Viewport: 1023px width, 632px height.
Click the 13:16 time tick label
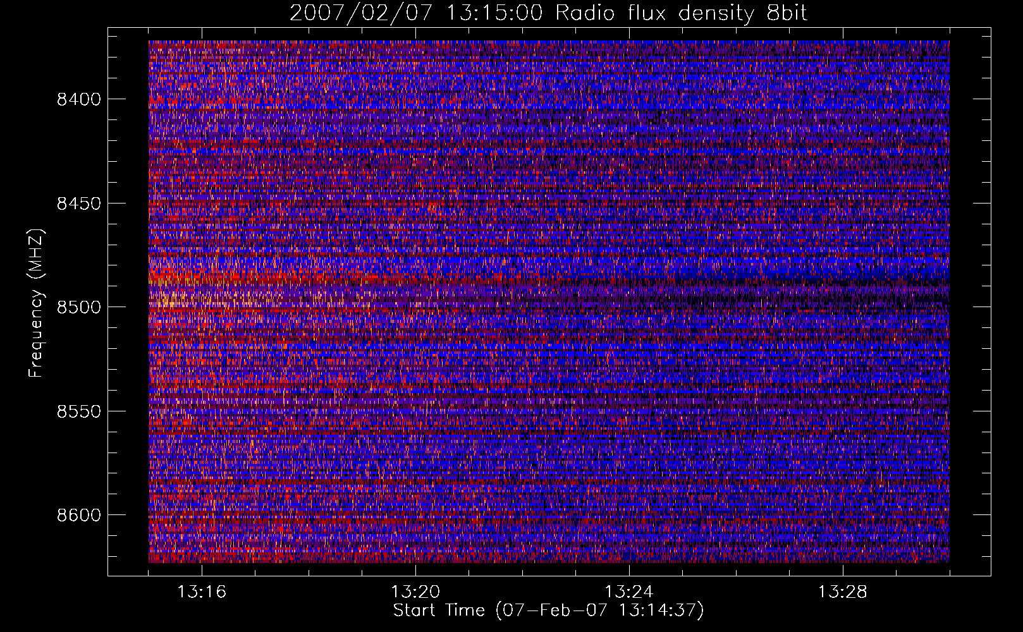point(202,592)
